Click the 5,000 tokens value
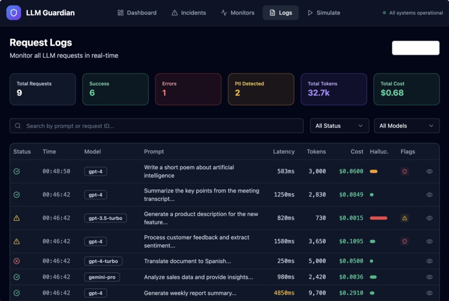The height and width of the screenshot is (301, 449). tap(317, 261)
